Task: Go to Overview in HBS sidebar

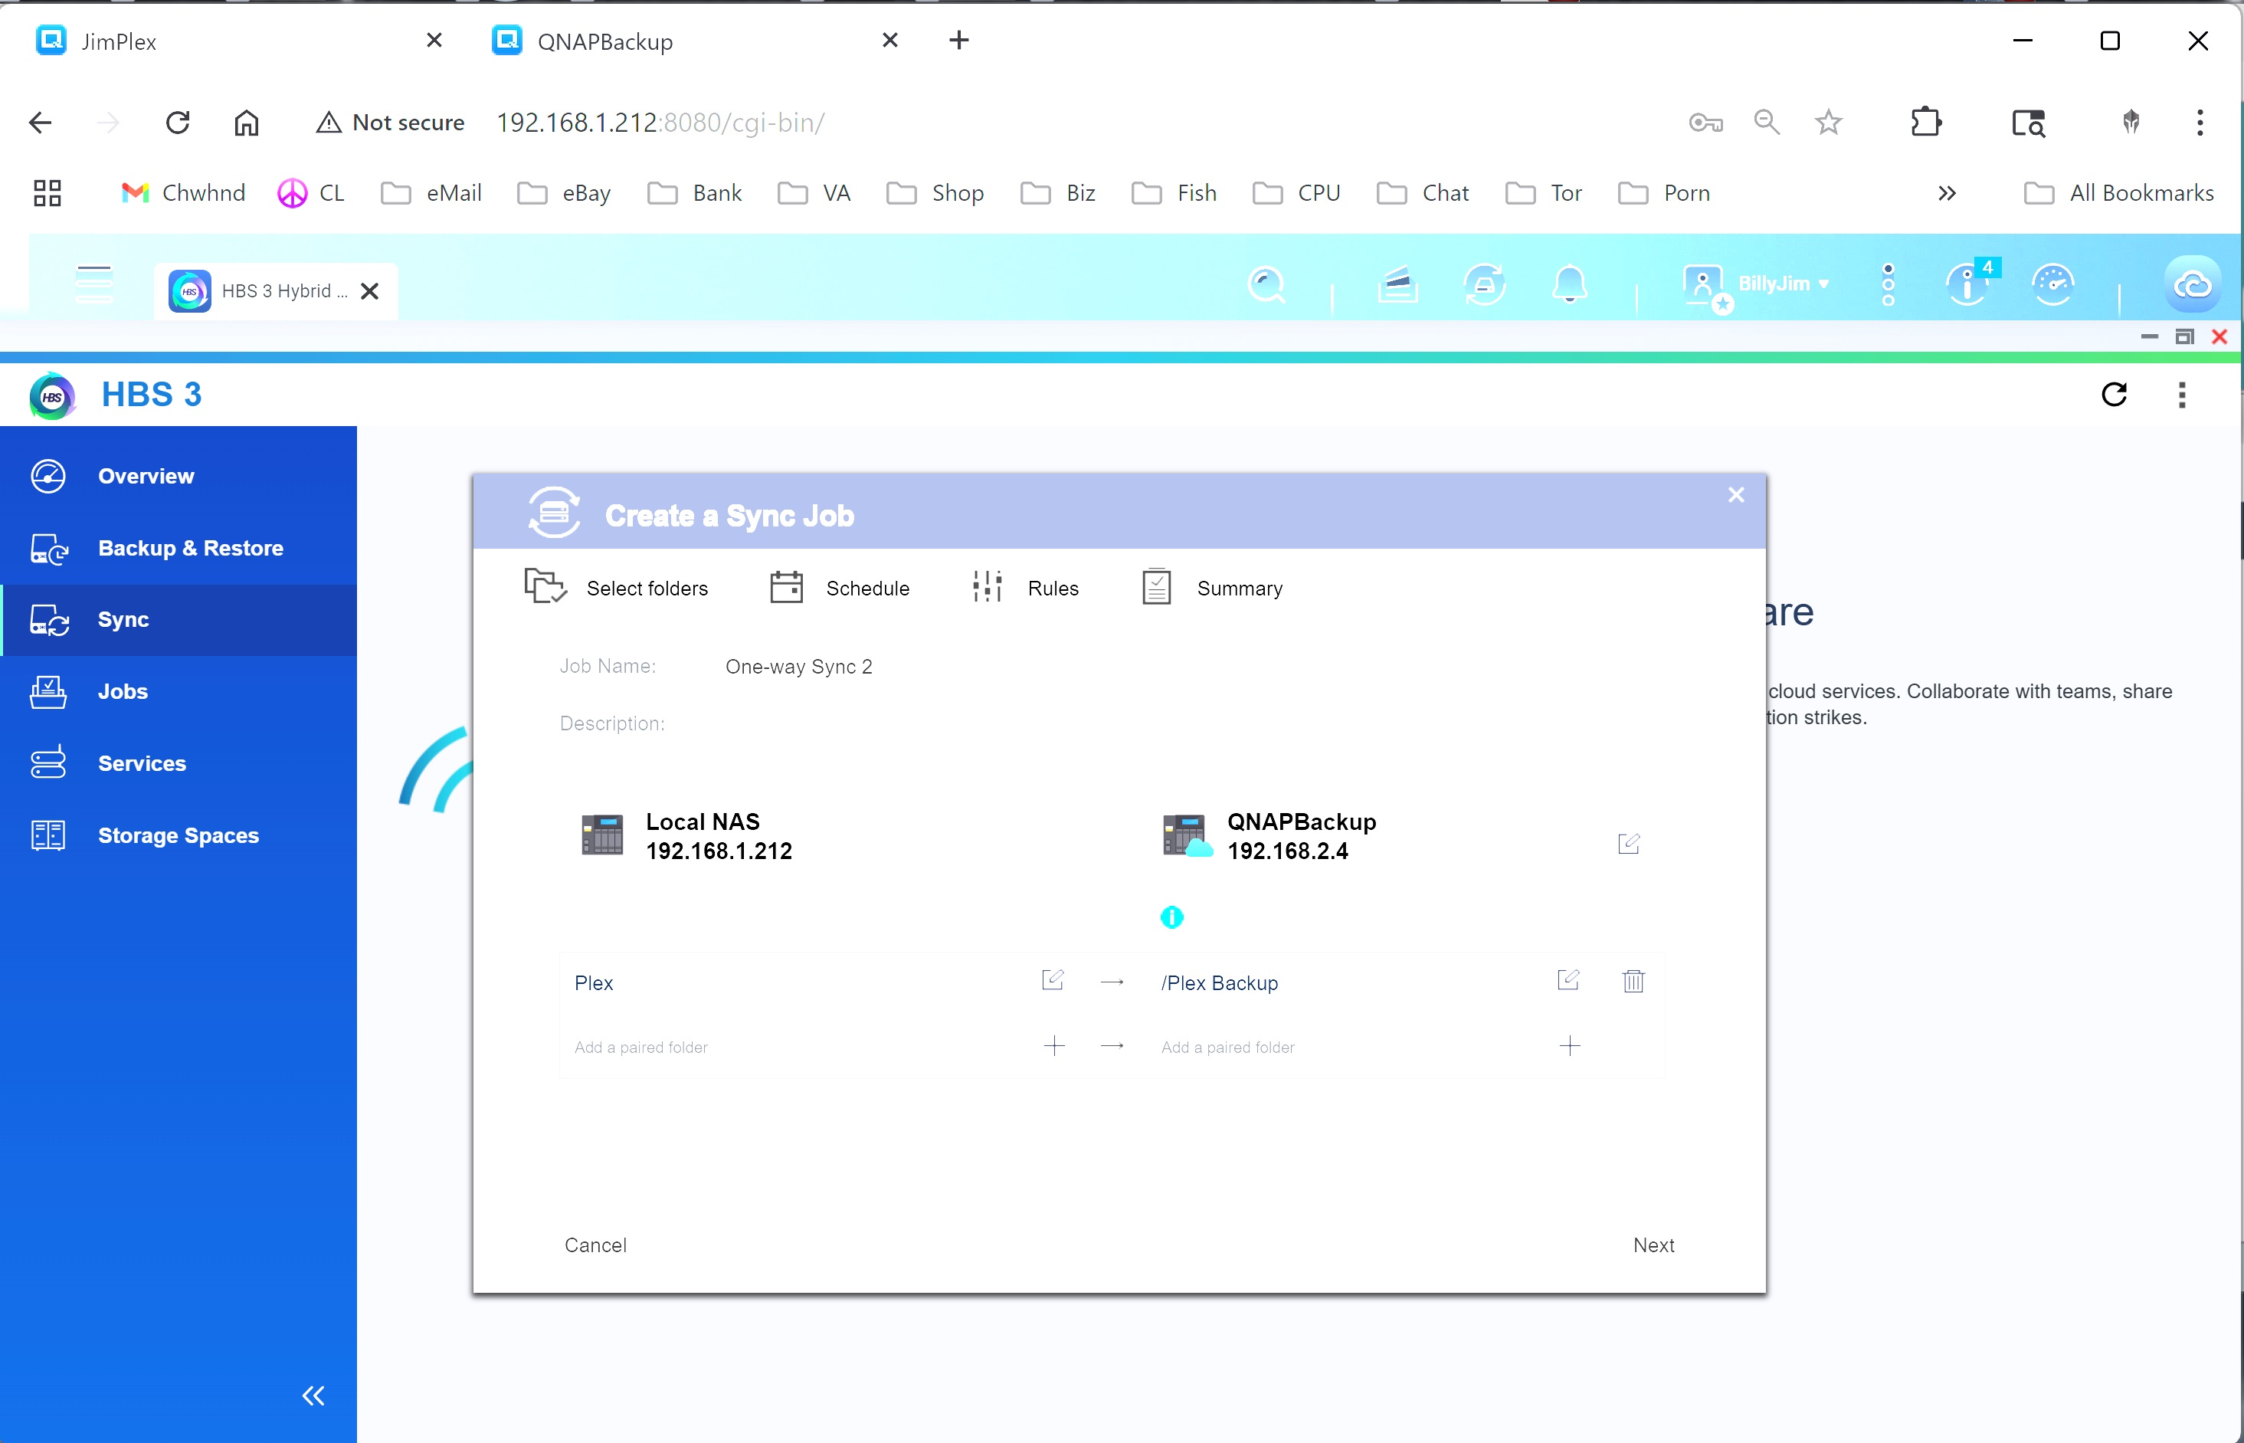Action: (x=178, y=476)
